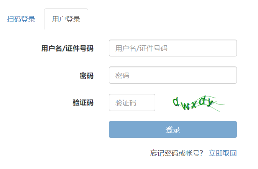
Task: Click the bold 验证码 field label
Action: point(83,103)
